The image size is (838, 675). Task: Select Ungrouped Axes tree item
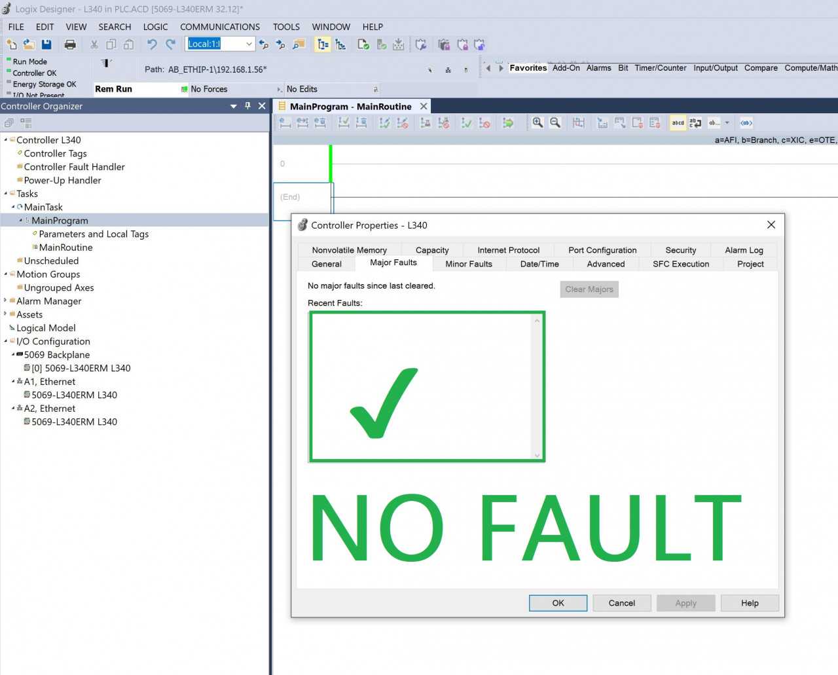(x=59, y=287)
